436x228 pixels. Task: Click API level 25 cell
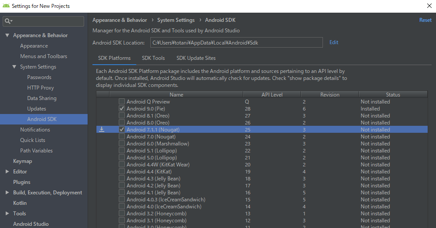pyautogui.click(x=248, y=130)
